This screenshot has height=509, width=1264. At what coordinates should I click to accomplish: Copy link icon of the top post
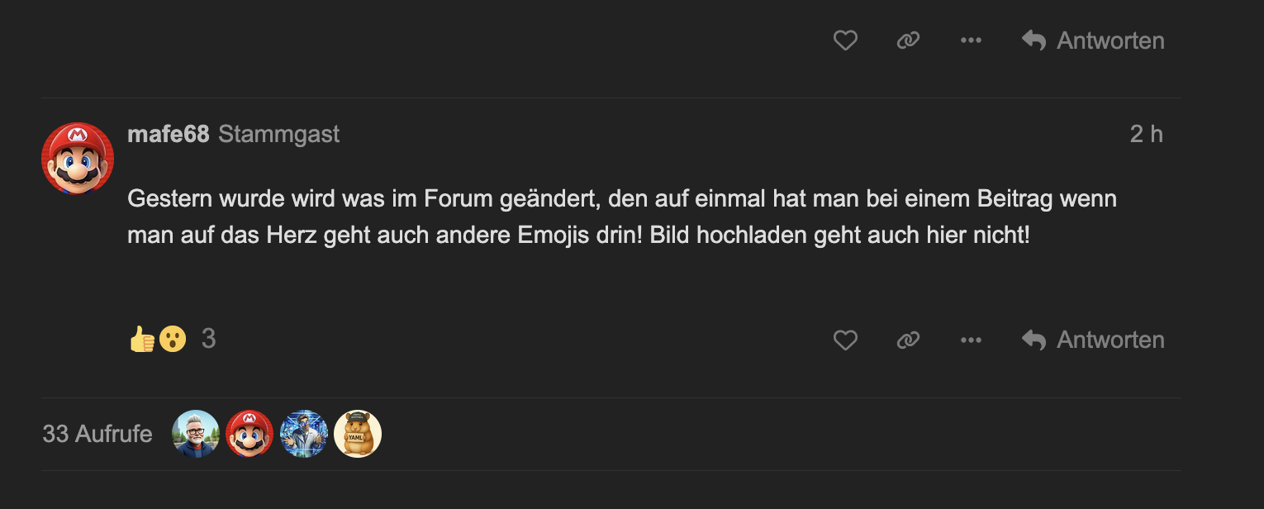coord(908,40)
